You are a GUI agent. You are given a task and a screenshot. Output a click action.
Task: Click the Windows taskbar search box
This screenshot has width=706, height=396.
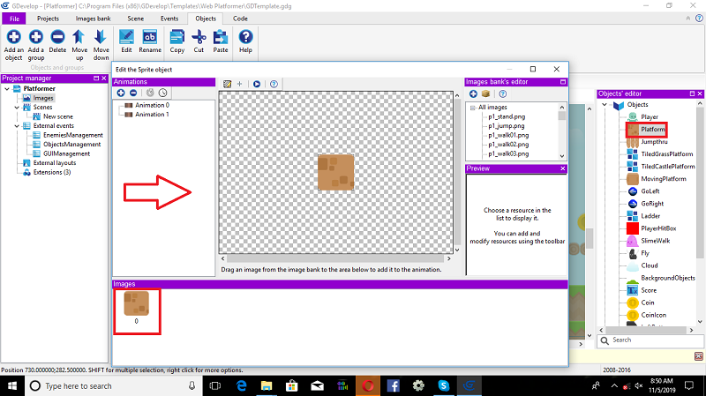tap(113, 385)
